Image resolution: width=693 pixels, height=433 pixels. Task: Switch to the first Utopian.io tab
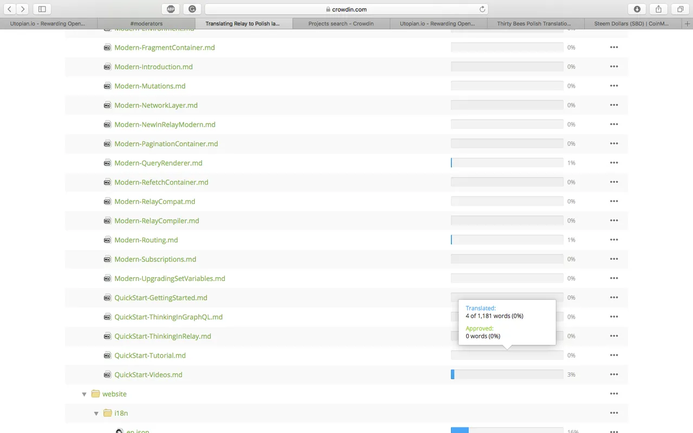pos(49,24)
